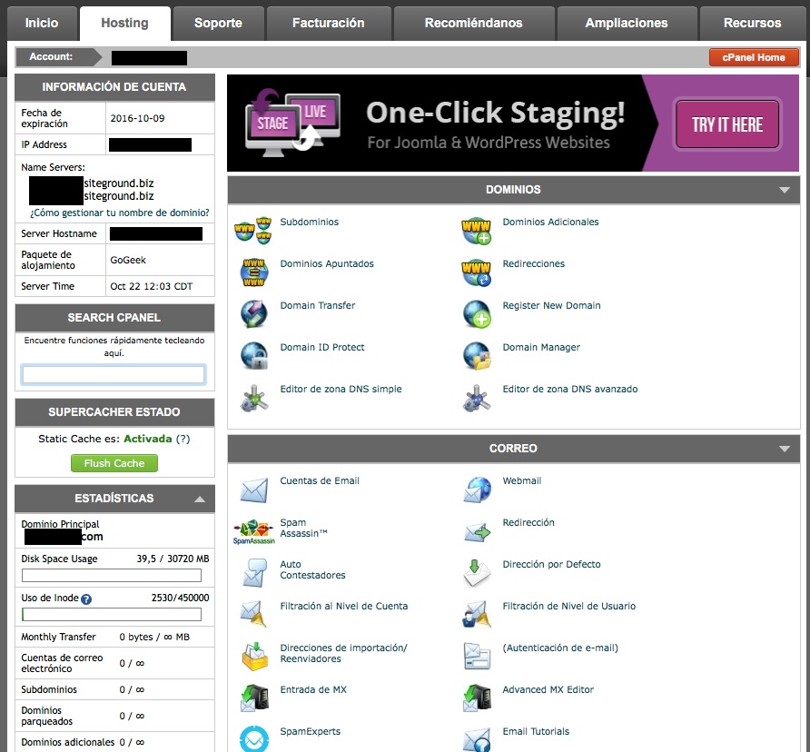Open the Subdominios text link
The width and height of the screenshot is (810, 752).
[310, 222]
